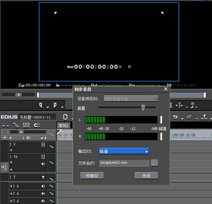
Task: Click the Set In point icon
Action: [x=40, y=105]
